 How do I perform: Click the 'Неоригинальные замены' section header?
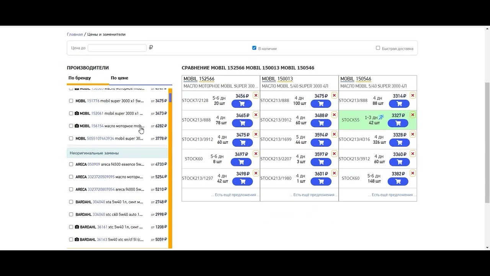[117, 153]
